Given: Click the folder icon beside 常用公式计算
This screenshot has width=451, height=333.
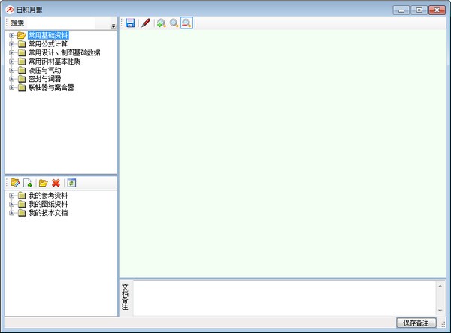Looking at the screenshot, I should point(22,44).
